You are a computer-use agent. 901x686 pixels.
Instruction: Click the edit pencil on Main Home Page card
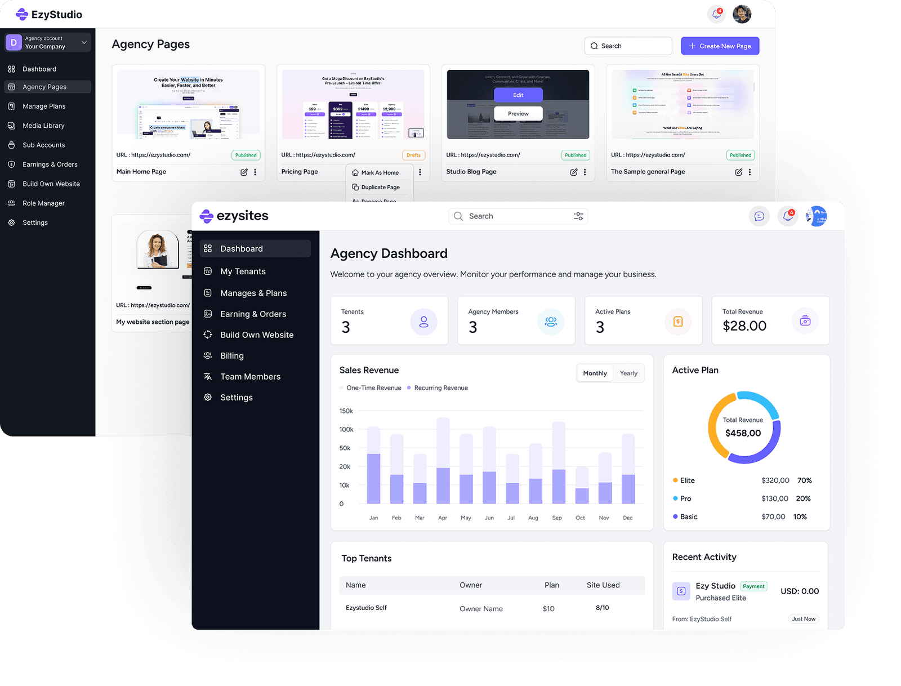point(244,172)
